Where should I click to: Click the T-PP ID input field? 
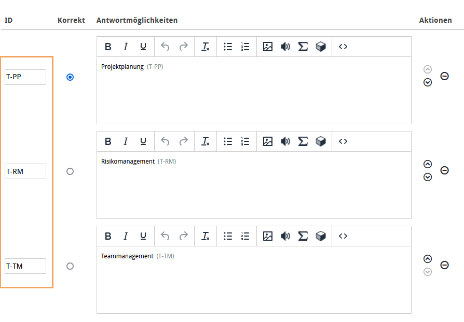25,77
